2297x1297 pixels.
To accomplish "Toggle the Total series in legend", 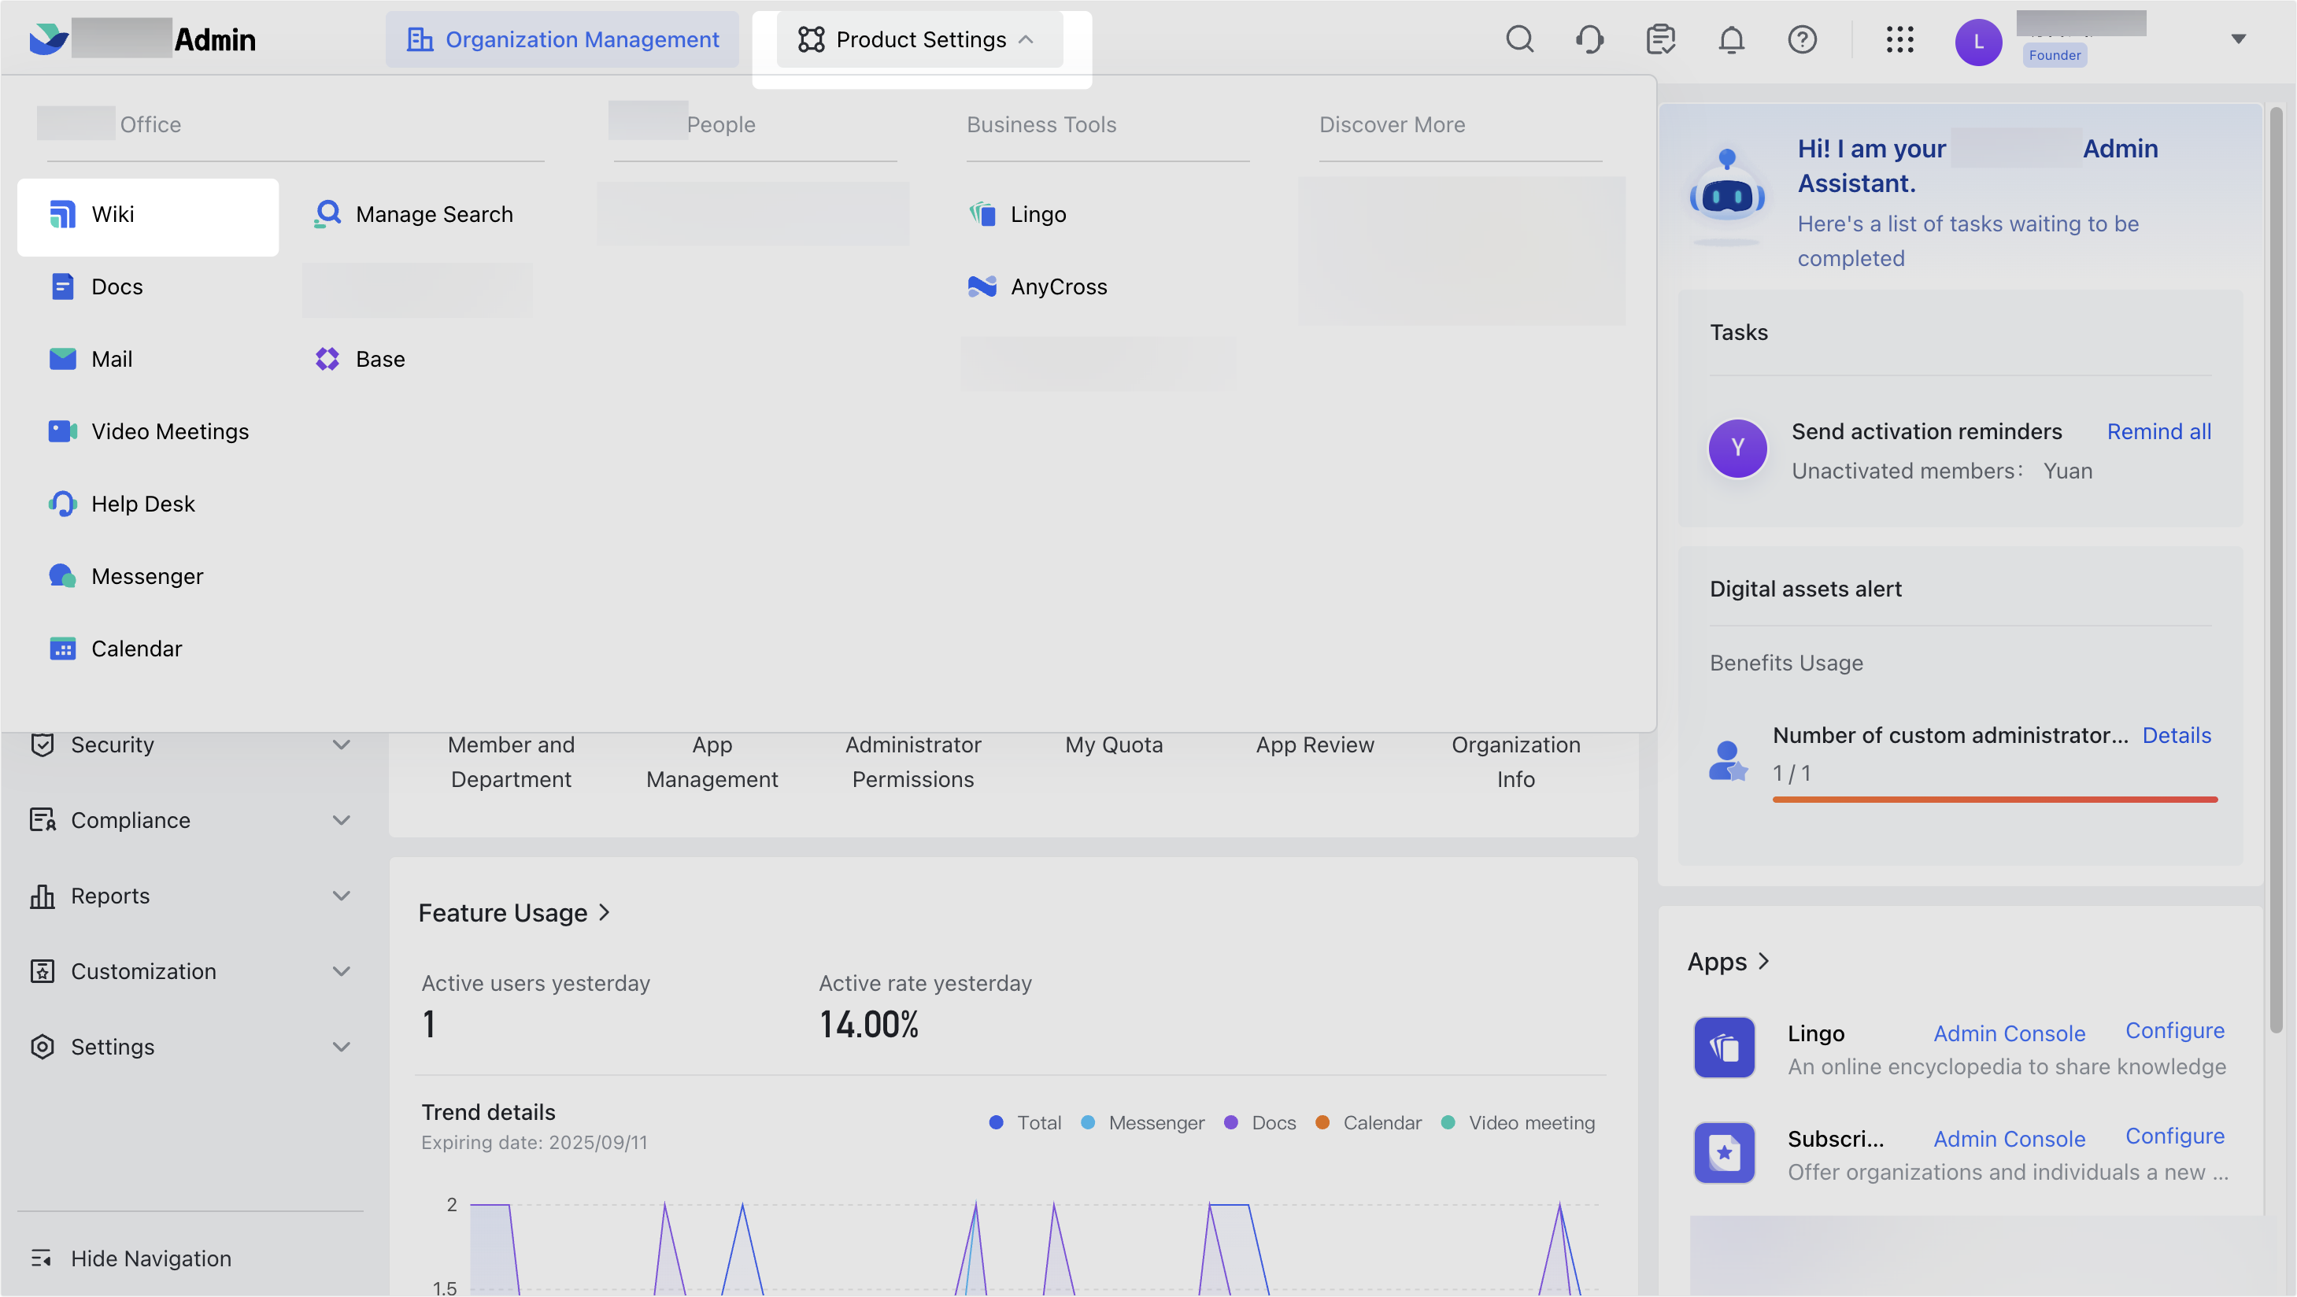I will pyautogui.click(x=1026, y=1122).
